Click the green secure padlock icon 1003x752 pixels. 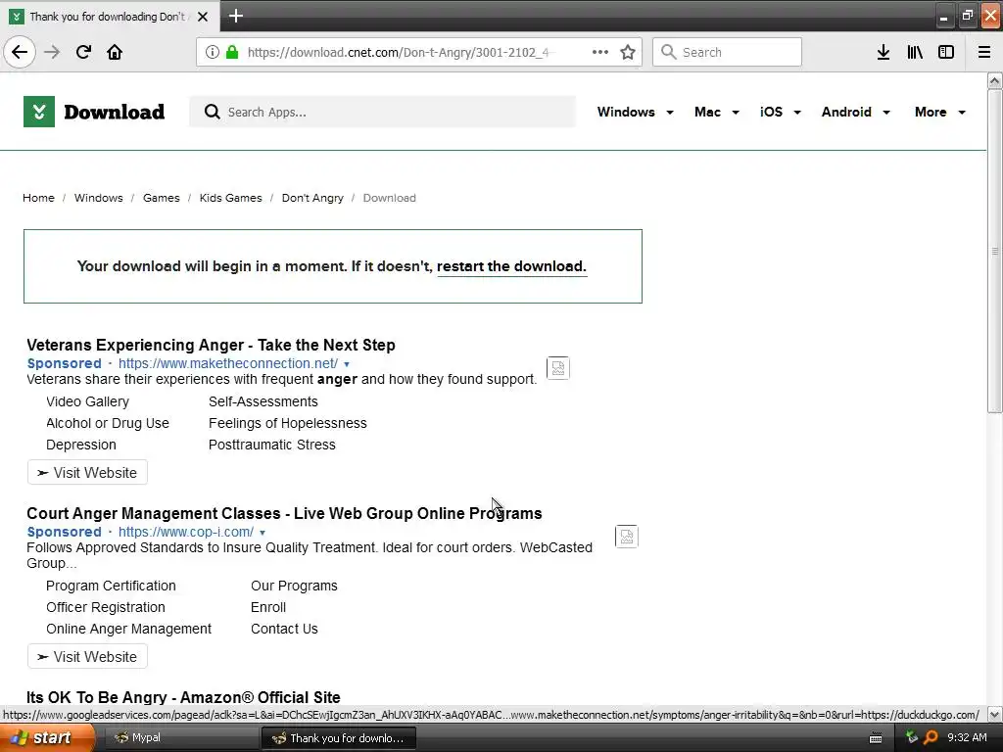click(232, 52)
